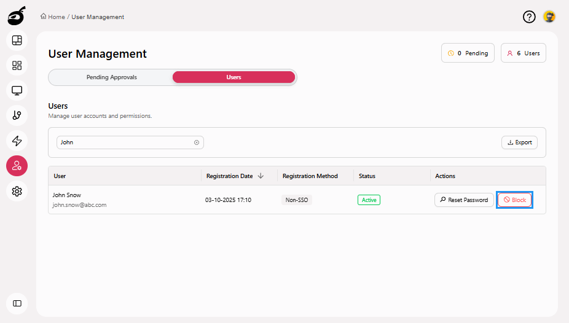
Task: Select the Users tab
Action: [x=233, y=77]
